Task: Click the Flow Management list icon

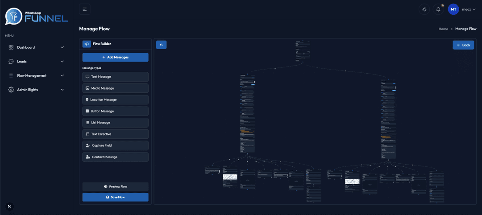Action: tap(11, 75)
